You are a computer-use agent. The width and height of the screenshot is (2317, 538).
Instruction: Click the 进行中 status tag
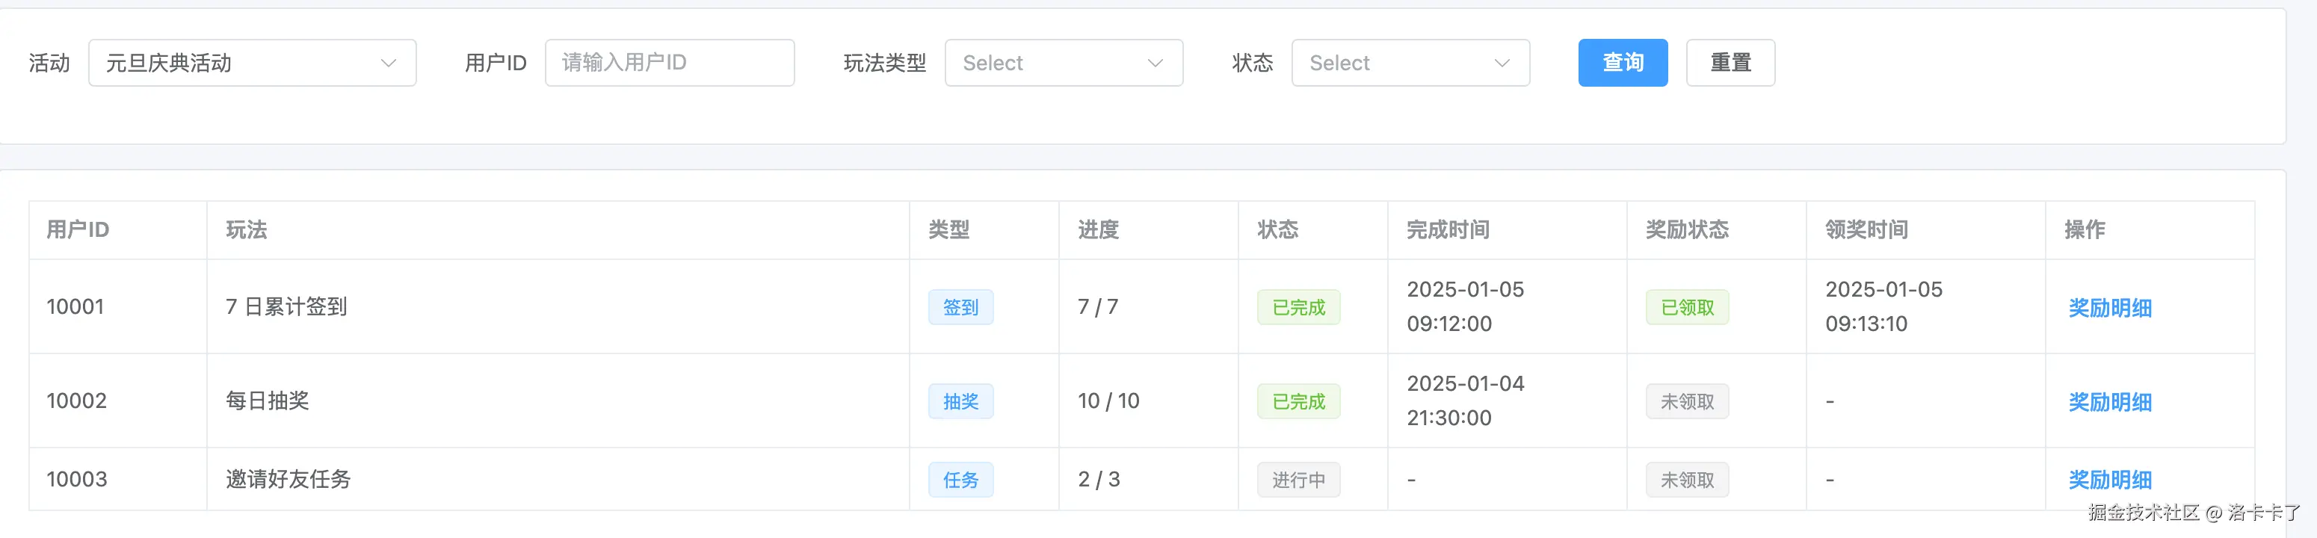coord(1298,480)
